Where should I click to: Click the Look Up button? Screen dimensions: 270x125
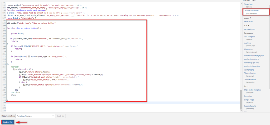[x=60, y=116]
